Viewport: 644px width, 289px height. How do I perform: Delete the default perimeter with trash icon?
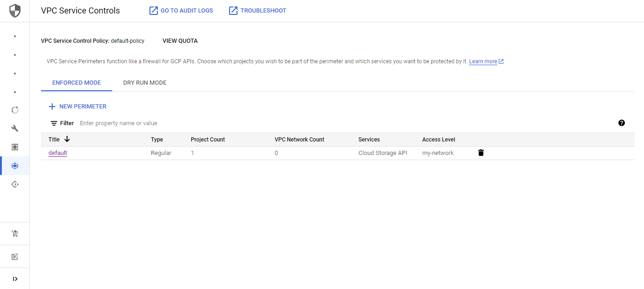pos(481,153)
